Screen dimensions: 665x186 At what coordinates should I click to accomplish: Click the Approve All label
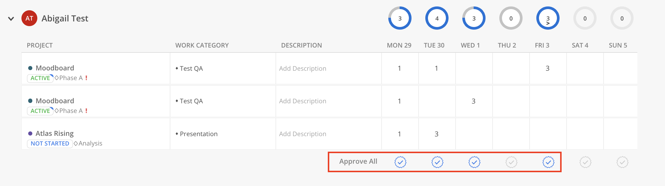[x=358, y=161]
